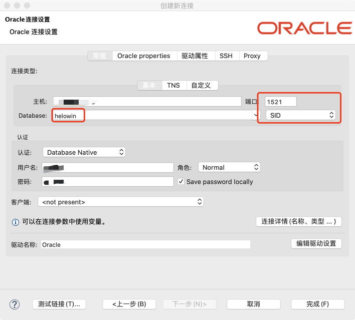Switch to the Oracle properties tab

[144, 56]
